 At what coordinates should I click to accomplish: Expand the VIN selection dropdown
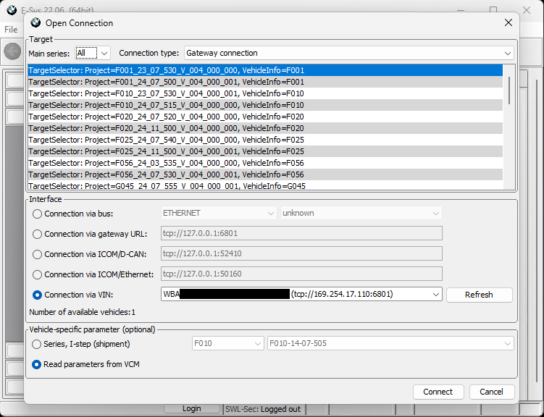[436, 295]
